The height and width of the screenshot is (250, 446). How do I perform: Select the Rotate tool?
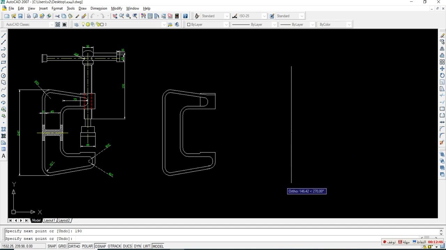pyautogui.click(x=442, y=75)
